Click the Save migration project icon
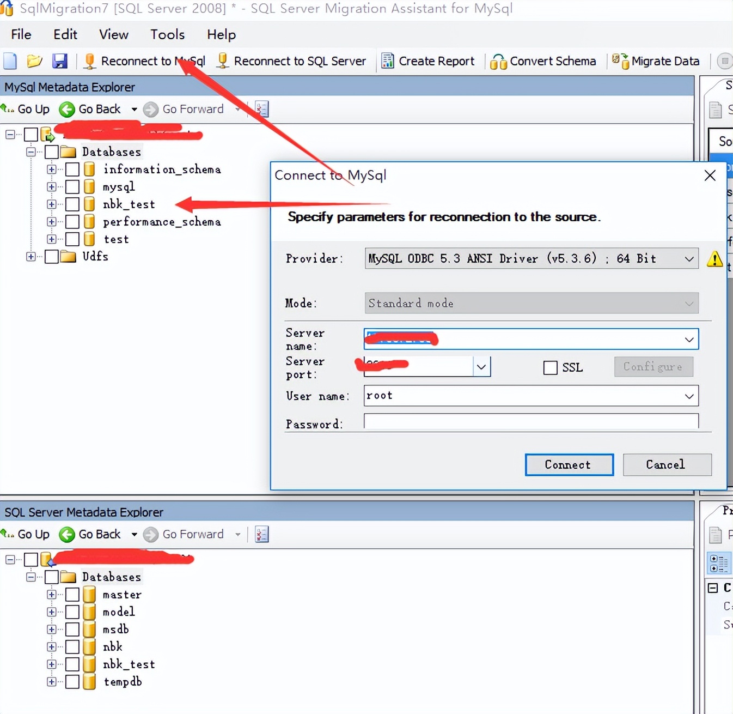The height and width of the screenshot is (714, 733). (60, 61)
